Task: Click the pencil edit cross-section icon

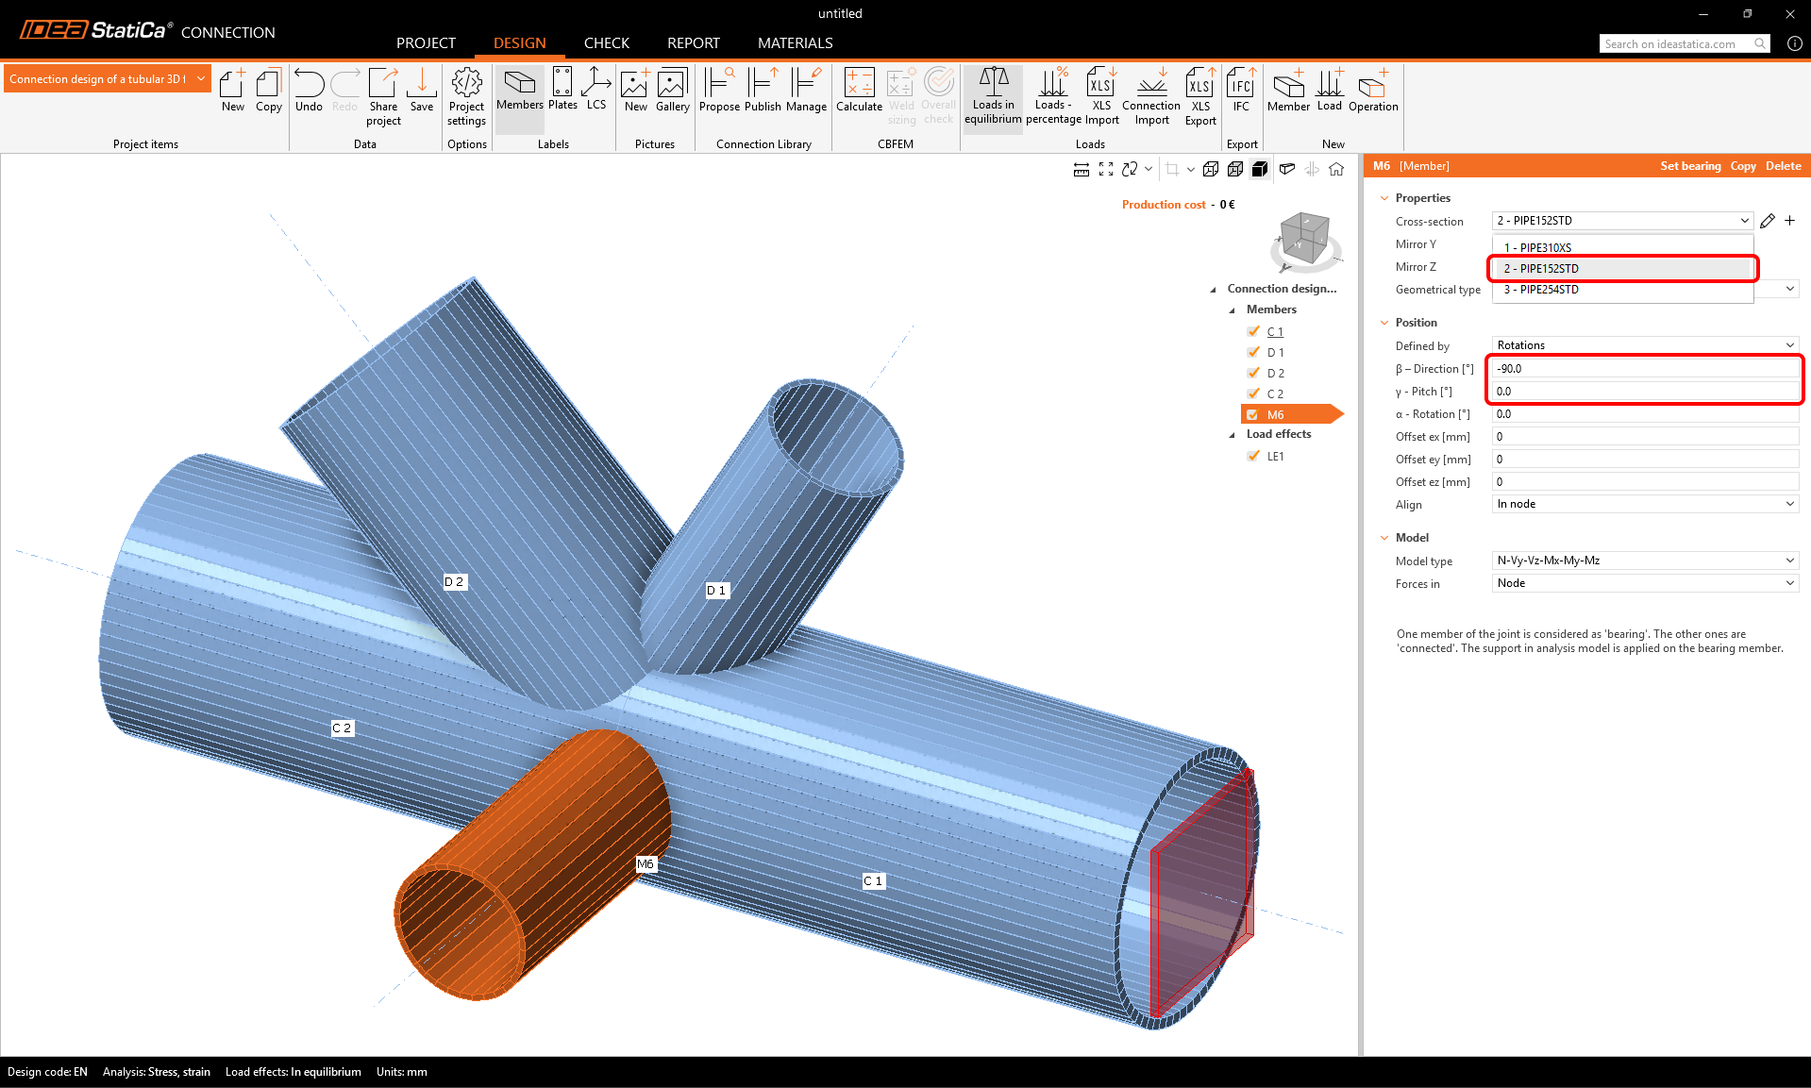Action: tap(1768, 221)
